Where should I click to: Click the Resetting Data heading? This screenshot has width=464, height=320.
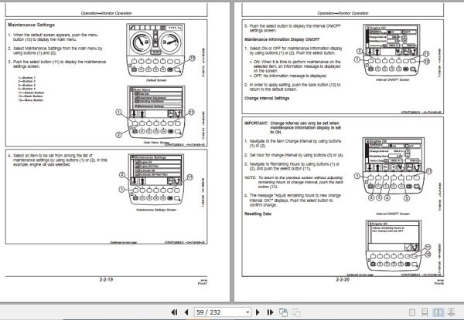(x=258, y=214)
